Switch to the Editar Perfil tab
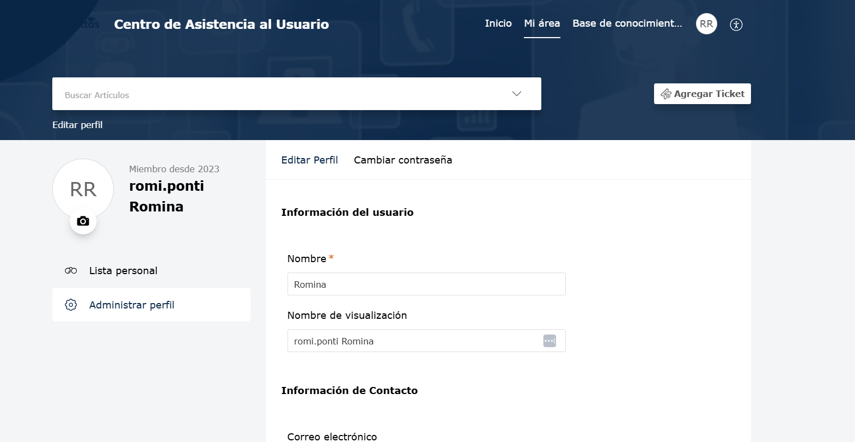The width and height of the screenshot is (855, 442). [x=309, y=160]
